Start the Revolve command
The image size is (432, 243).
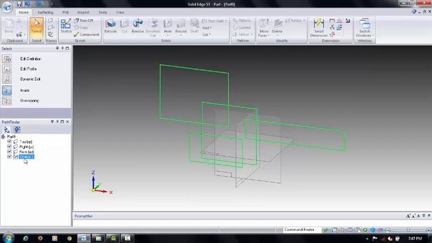[x=138, y=26]
